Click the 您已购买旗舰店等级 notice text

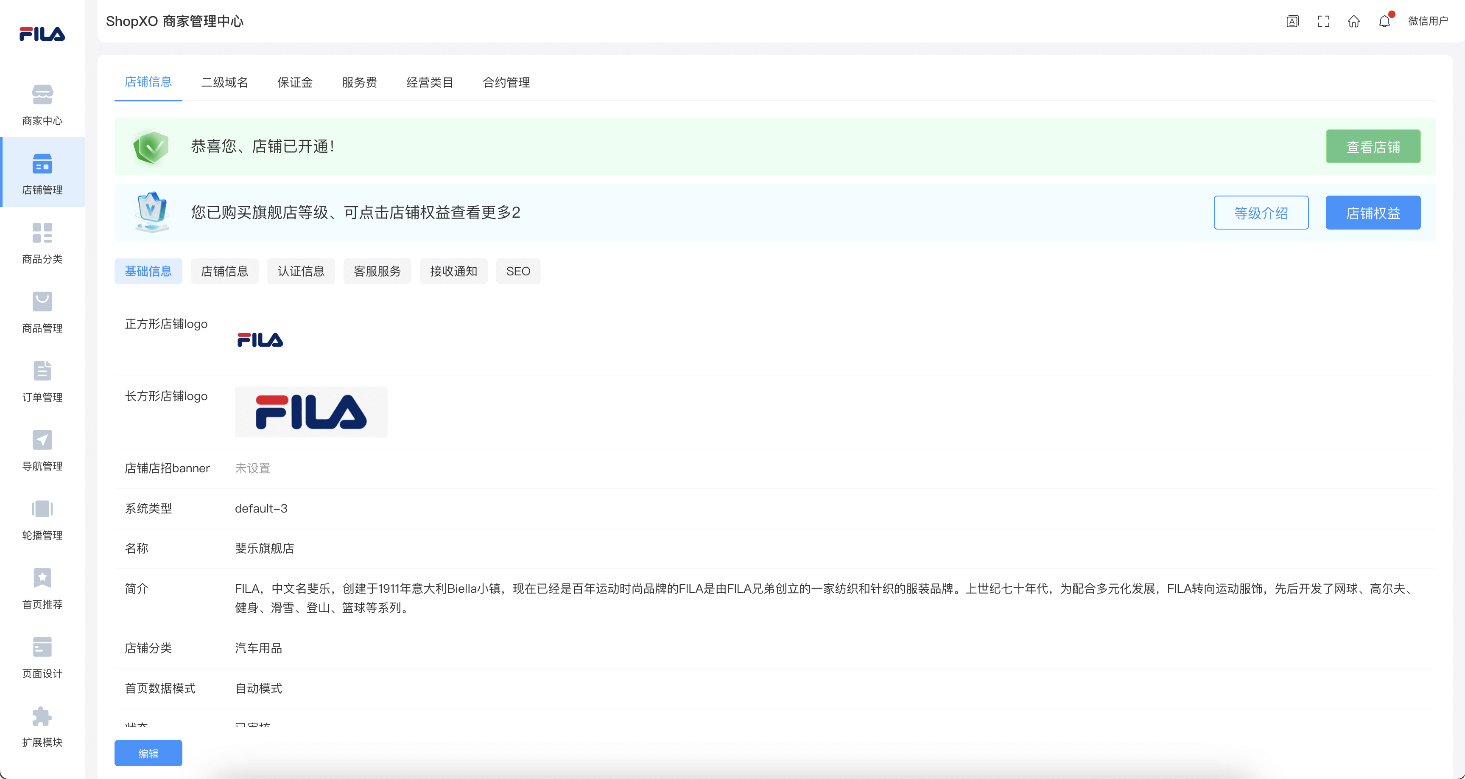tap(355, 212)
